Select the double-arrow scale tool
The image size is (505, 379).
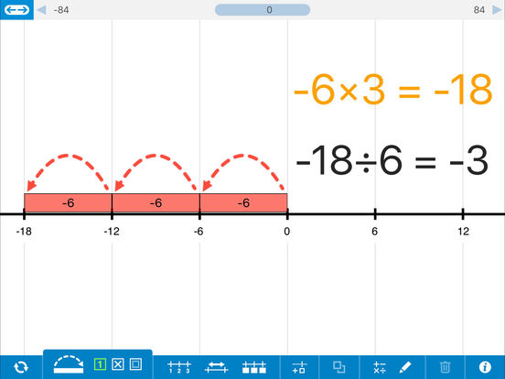click(x=217, y=367)
